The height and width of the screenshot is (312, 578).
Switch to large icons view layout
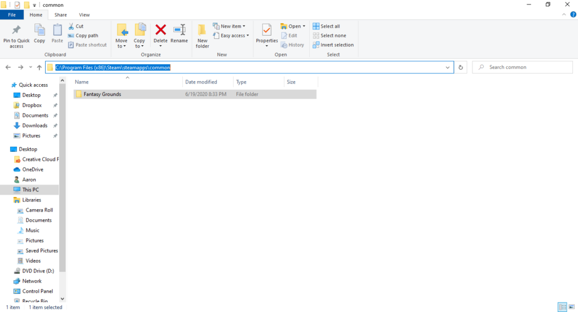[571, 306]
